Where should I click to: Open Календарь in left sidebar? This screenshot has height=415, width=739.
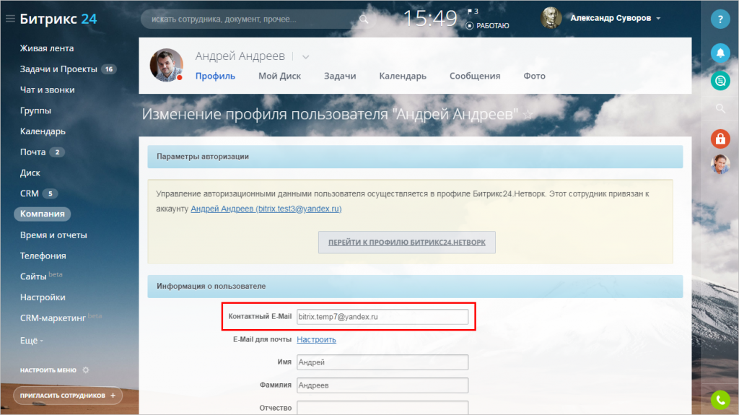(43, 131)
